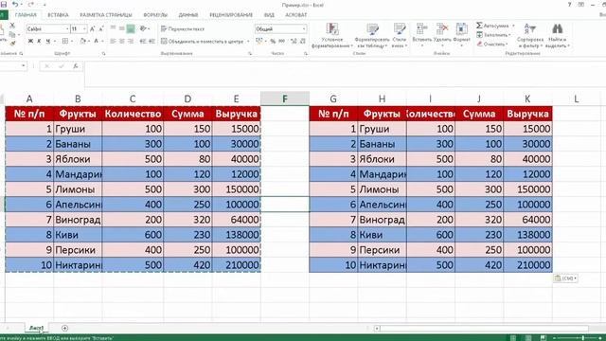This screenshot has height=341, width=606.
Task: Select the Лист1 sheet tab
Action: [36, 328]
